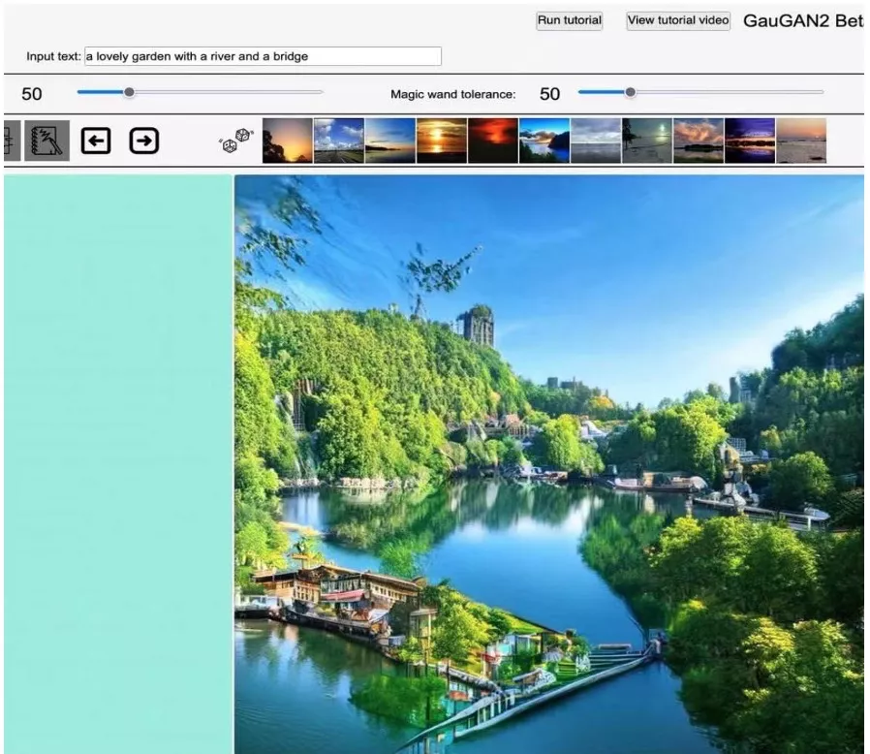Roll the dice random style icon

(236, 141)
